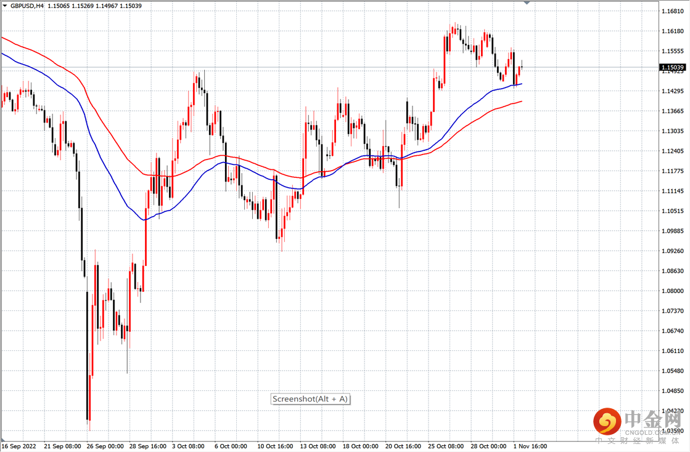Screen dimensions: 690x452
Task: Click the 1.14295 price axis label
Action: 672,91
